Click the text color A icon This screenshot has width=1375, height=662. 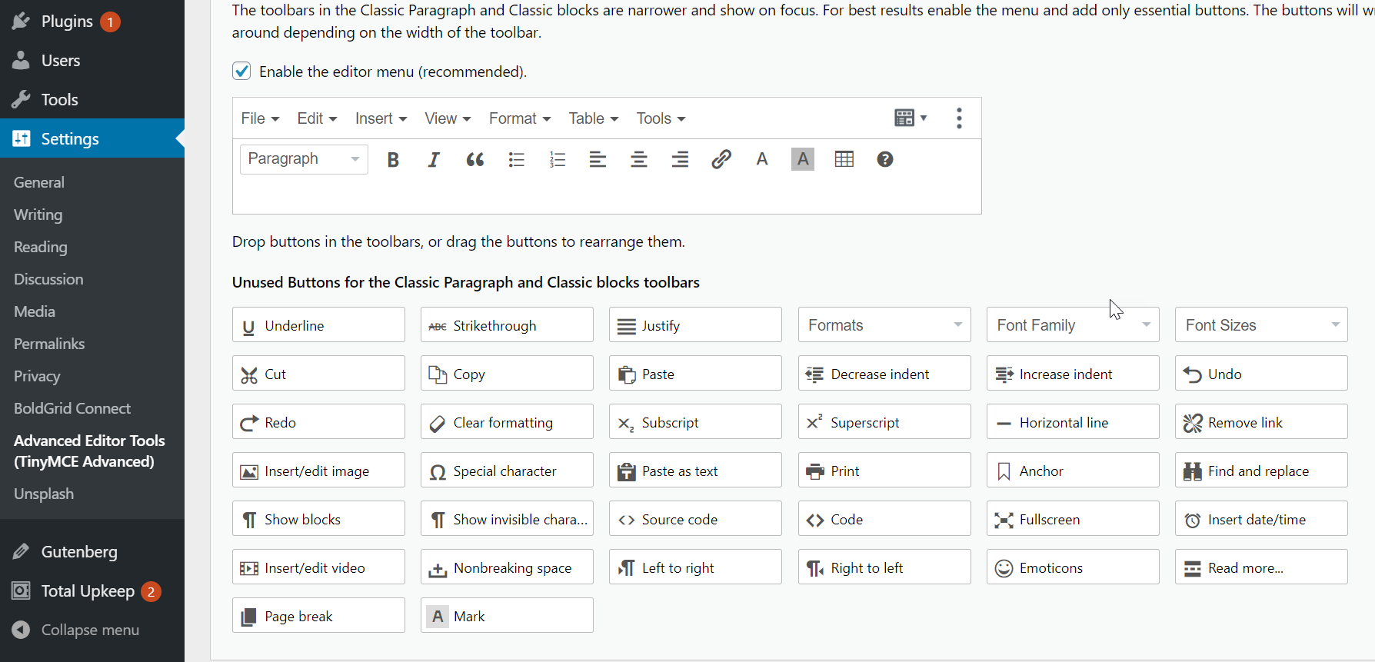click(761, 159)
